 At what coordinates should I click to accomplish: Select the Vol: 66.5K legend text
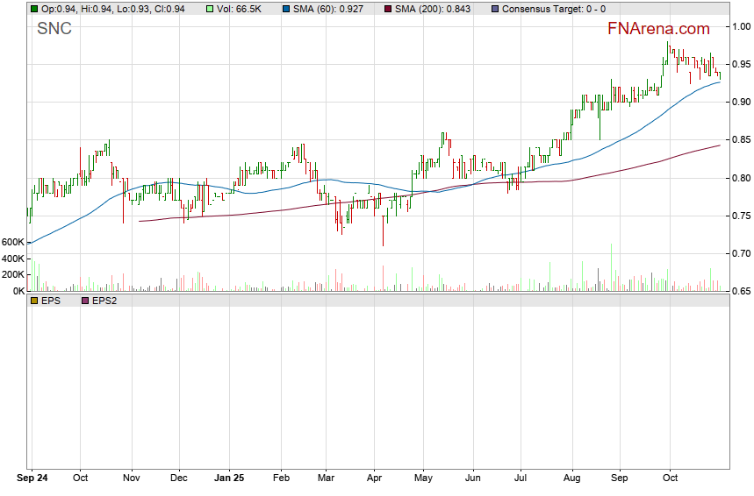pos(241,8)
